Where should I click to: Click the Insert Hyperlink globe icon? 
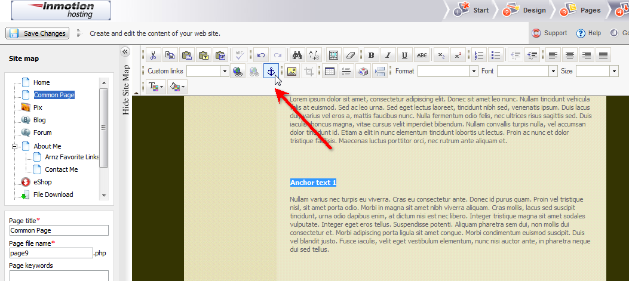[238, 72]
